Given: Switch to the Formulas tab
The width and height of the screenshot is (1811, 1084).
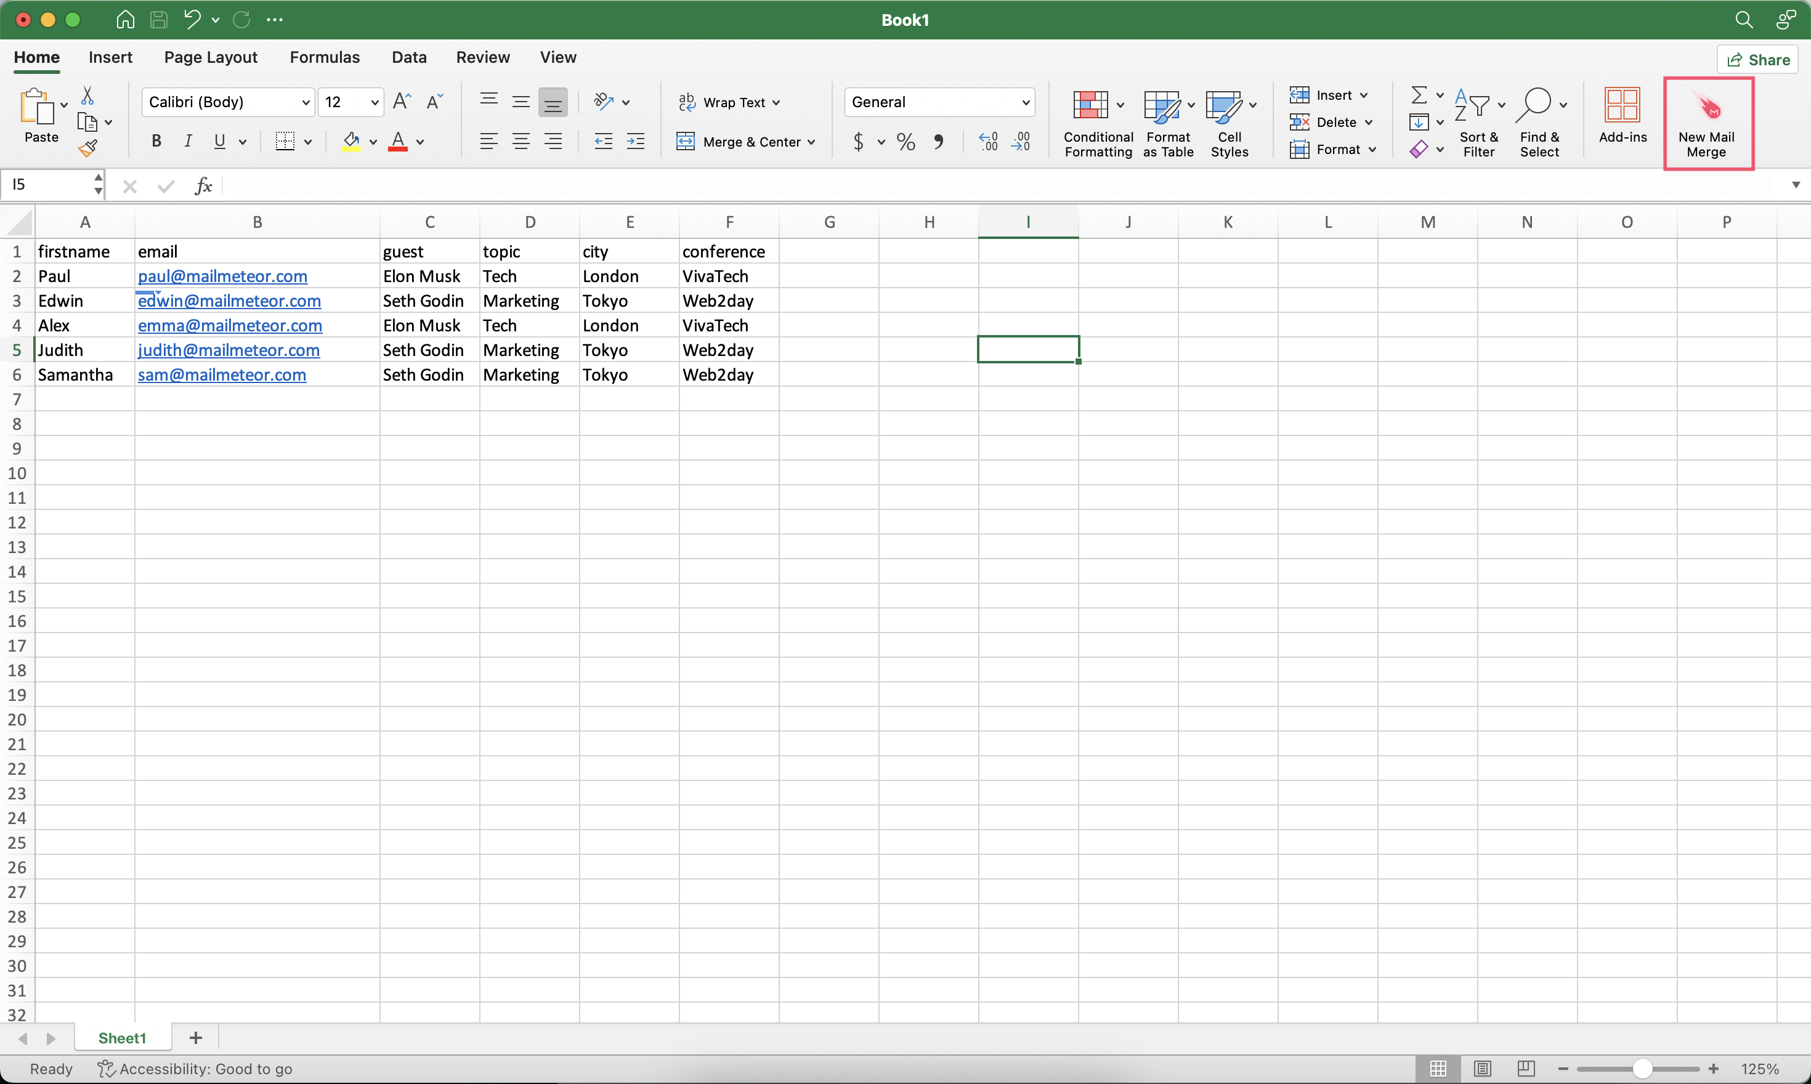Looking at the screenshot, I should 325,57.
